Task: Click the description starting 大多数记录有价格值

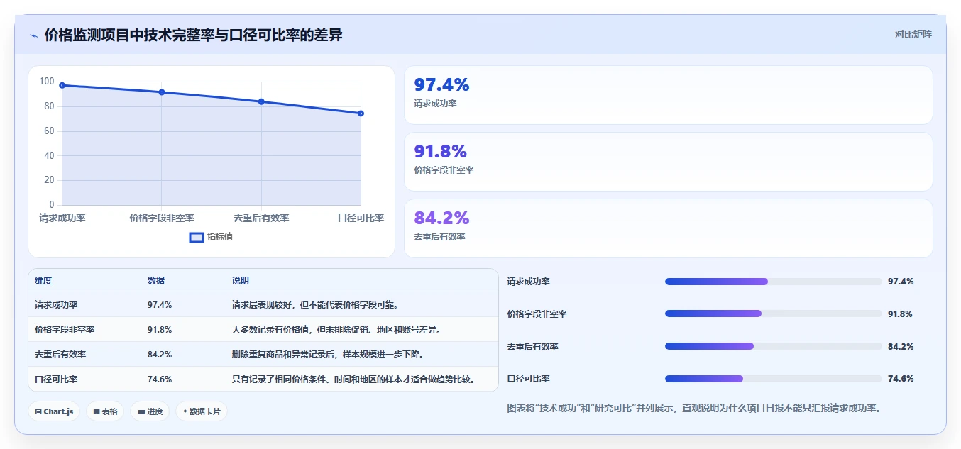Action: click(336, 330)
